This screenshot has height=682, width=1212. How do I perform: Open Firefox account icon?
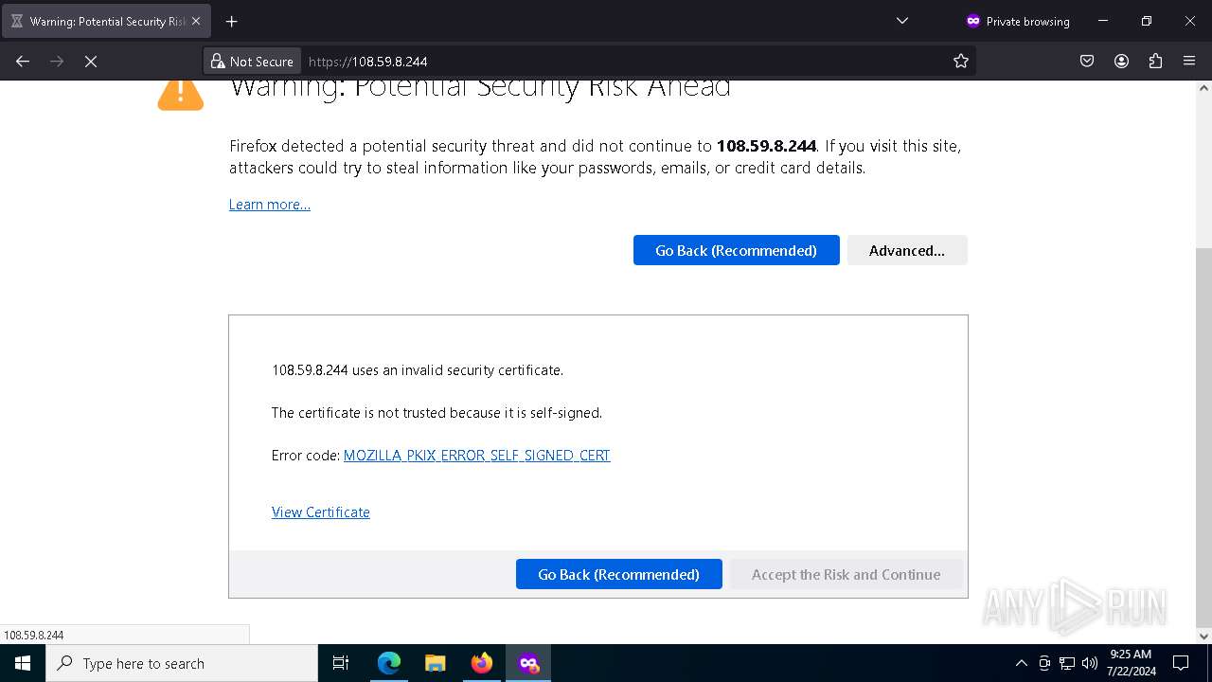(x=1121, y=61)
